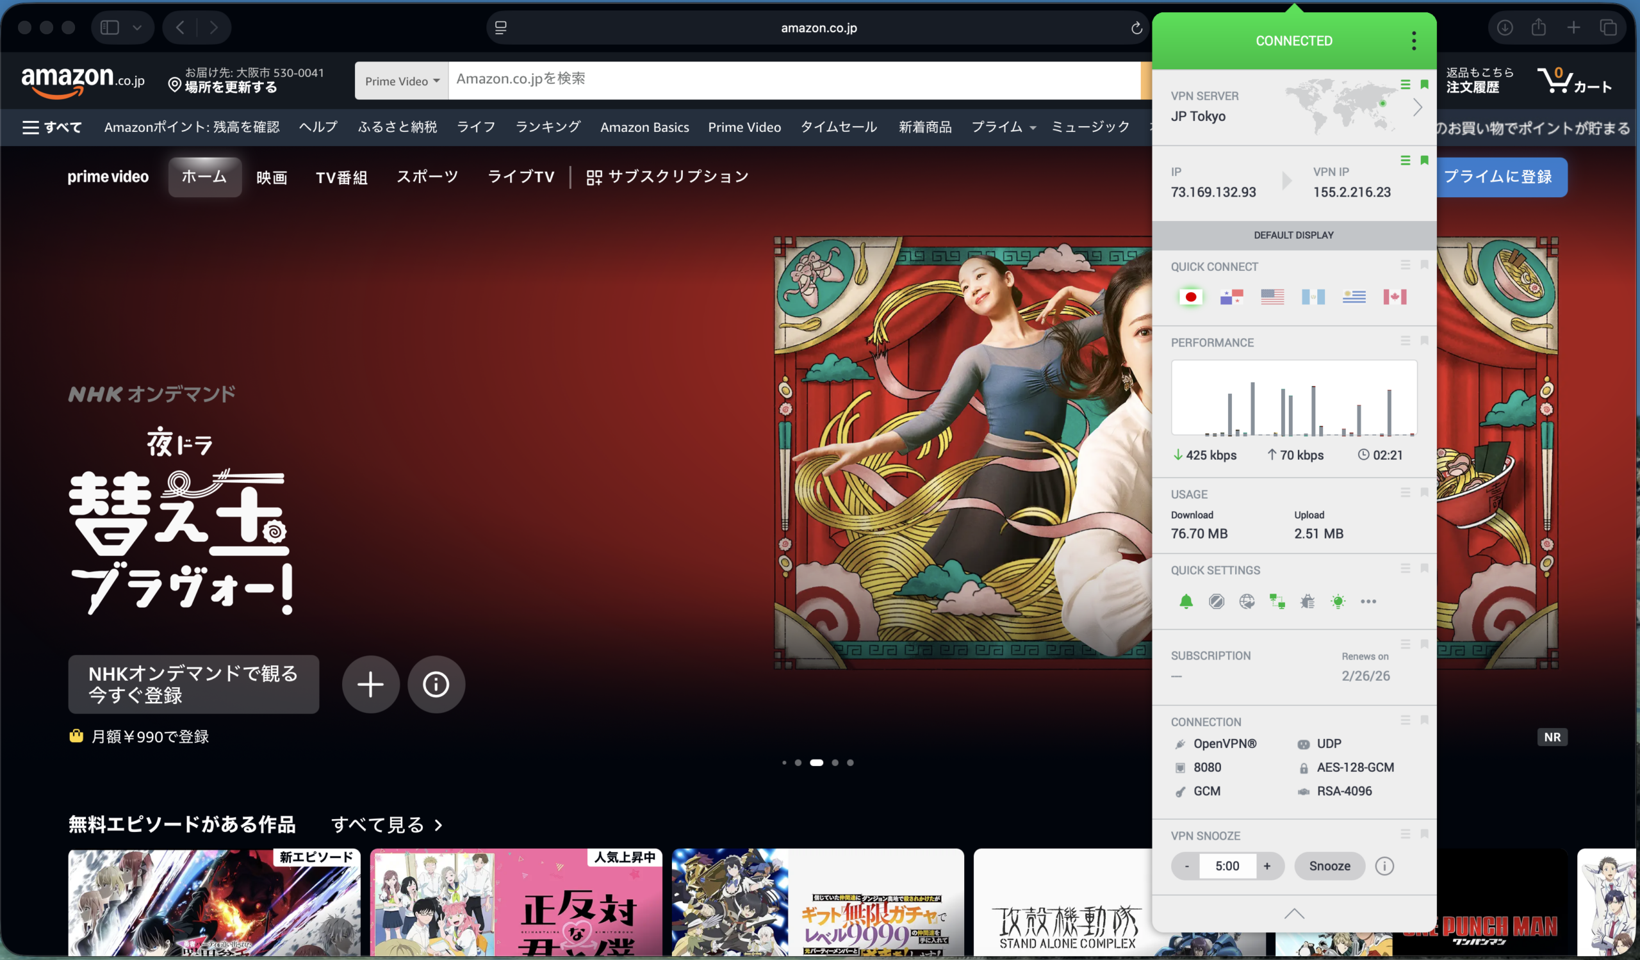This screenshot has width=1640, height=960.
Task: Click NHKオンデマンドで観る 今すぐ登録 button
Action: pos(193,684)
